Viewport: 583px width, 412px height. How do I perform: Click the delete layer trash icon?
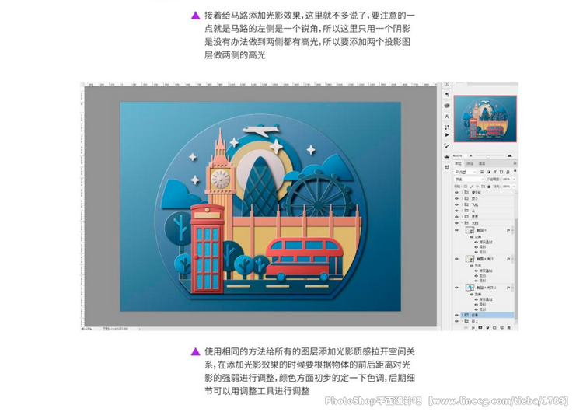point(508,327)
